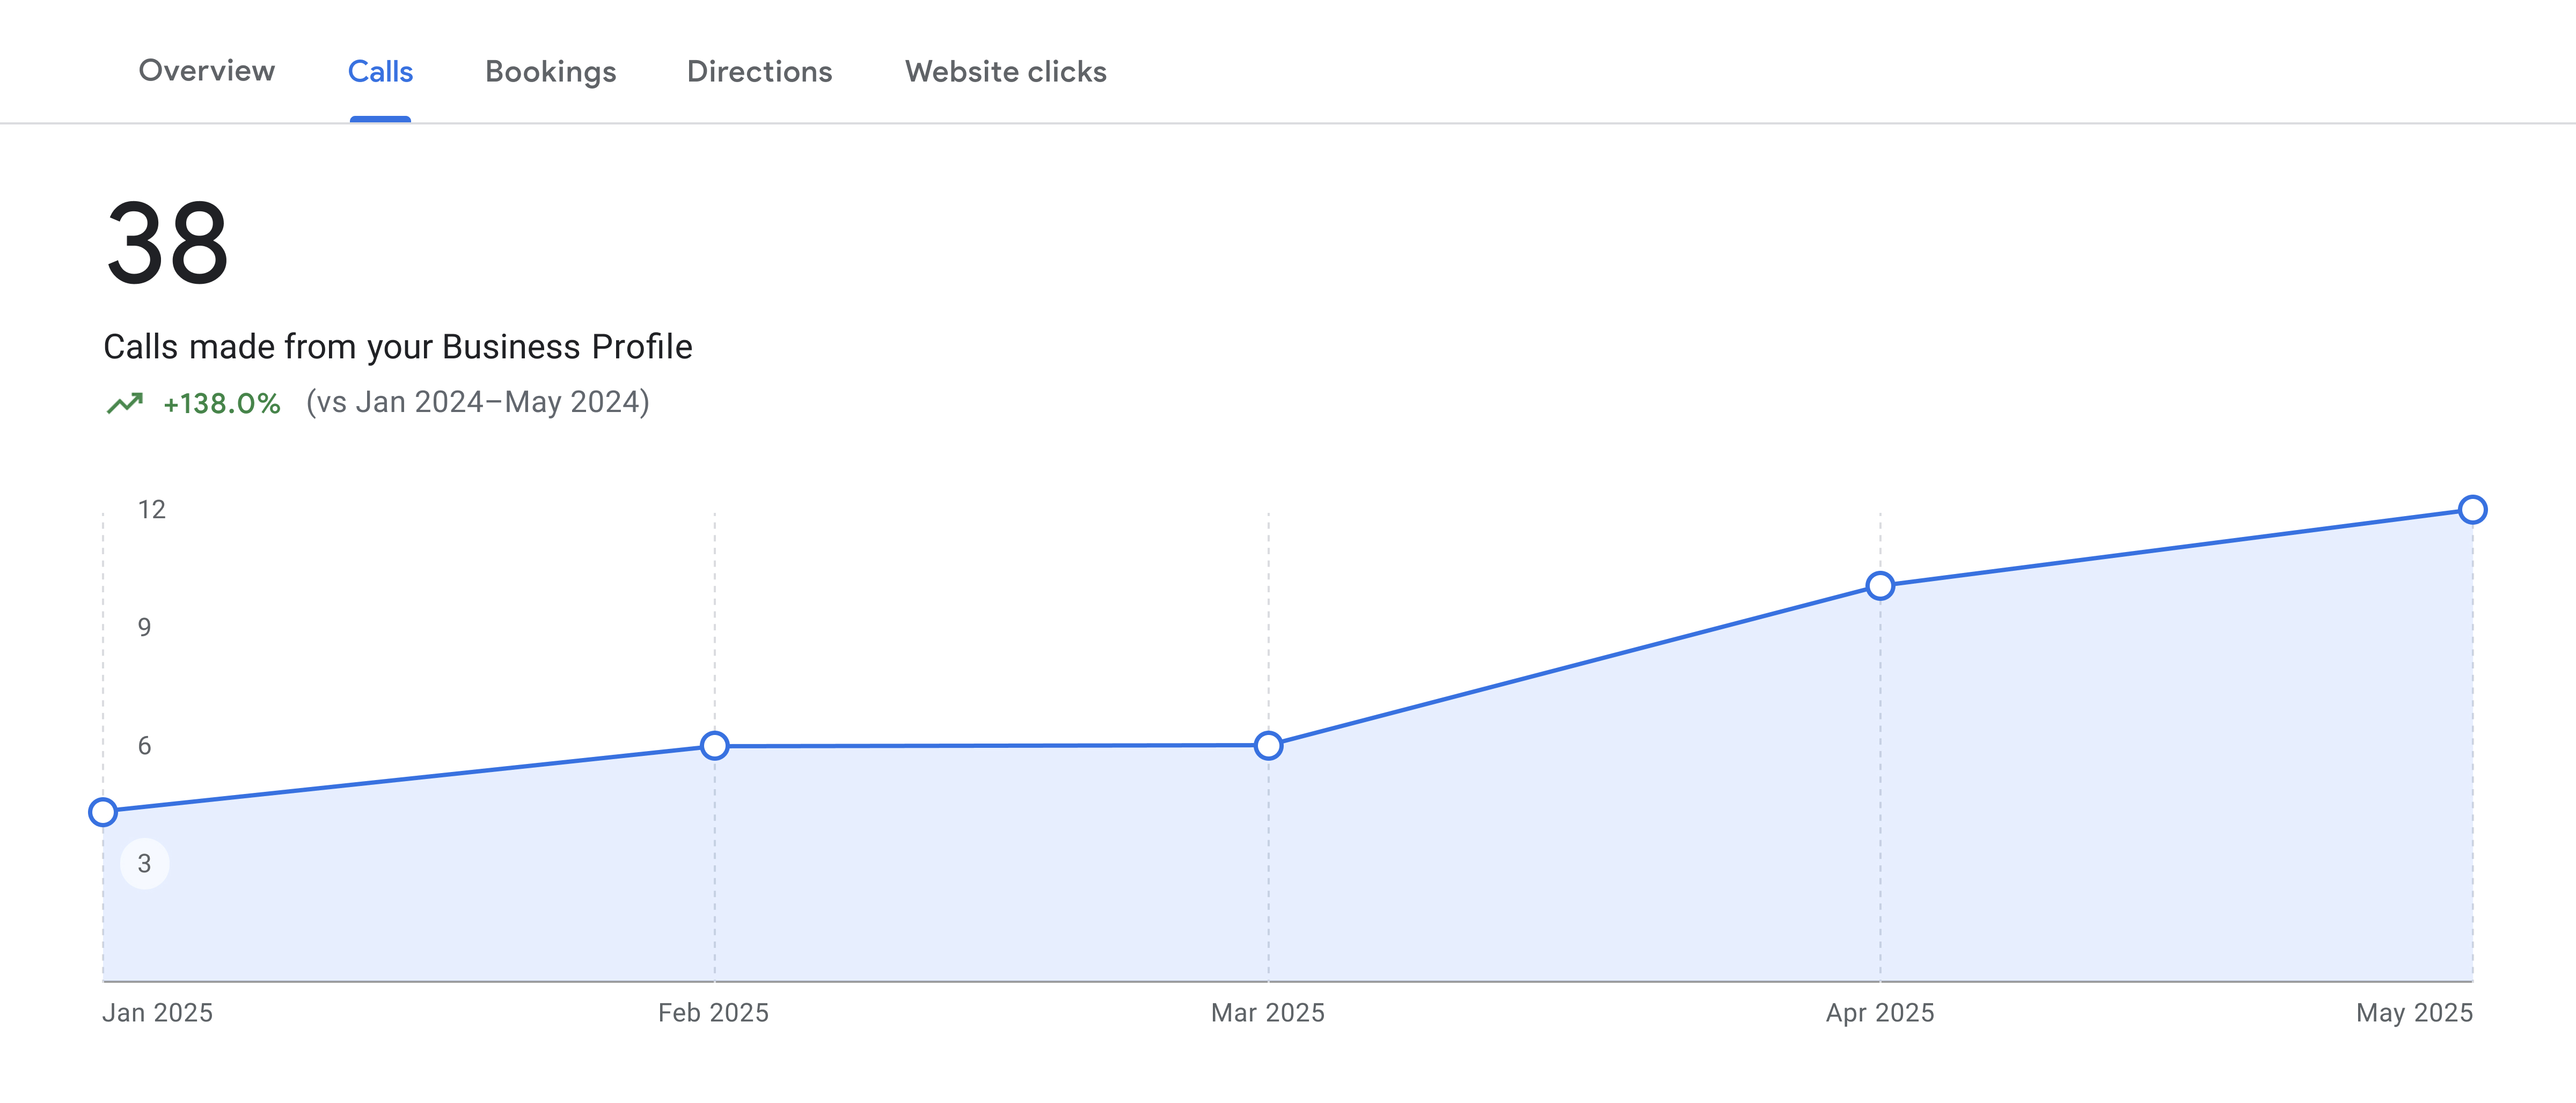Click the Apr 2025 data point on chart
Image resolution: width=2576 pixels, height=1103 pixels.
1880,586
